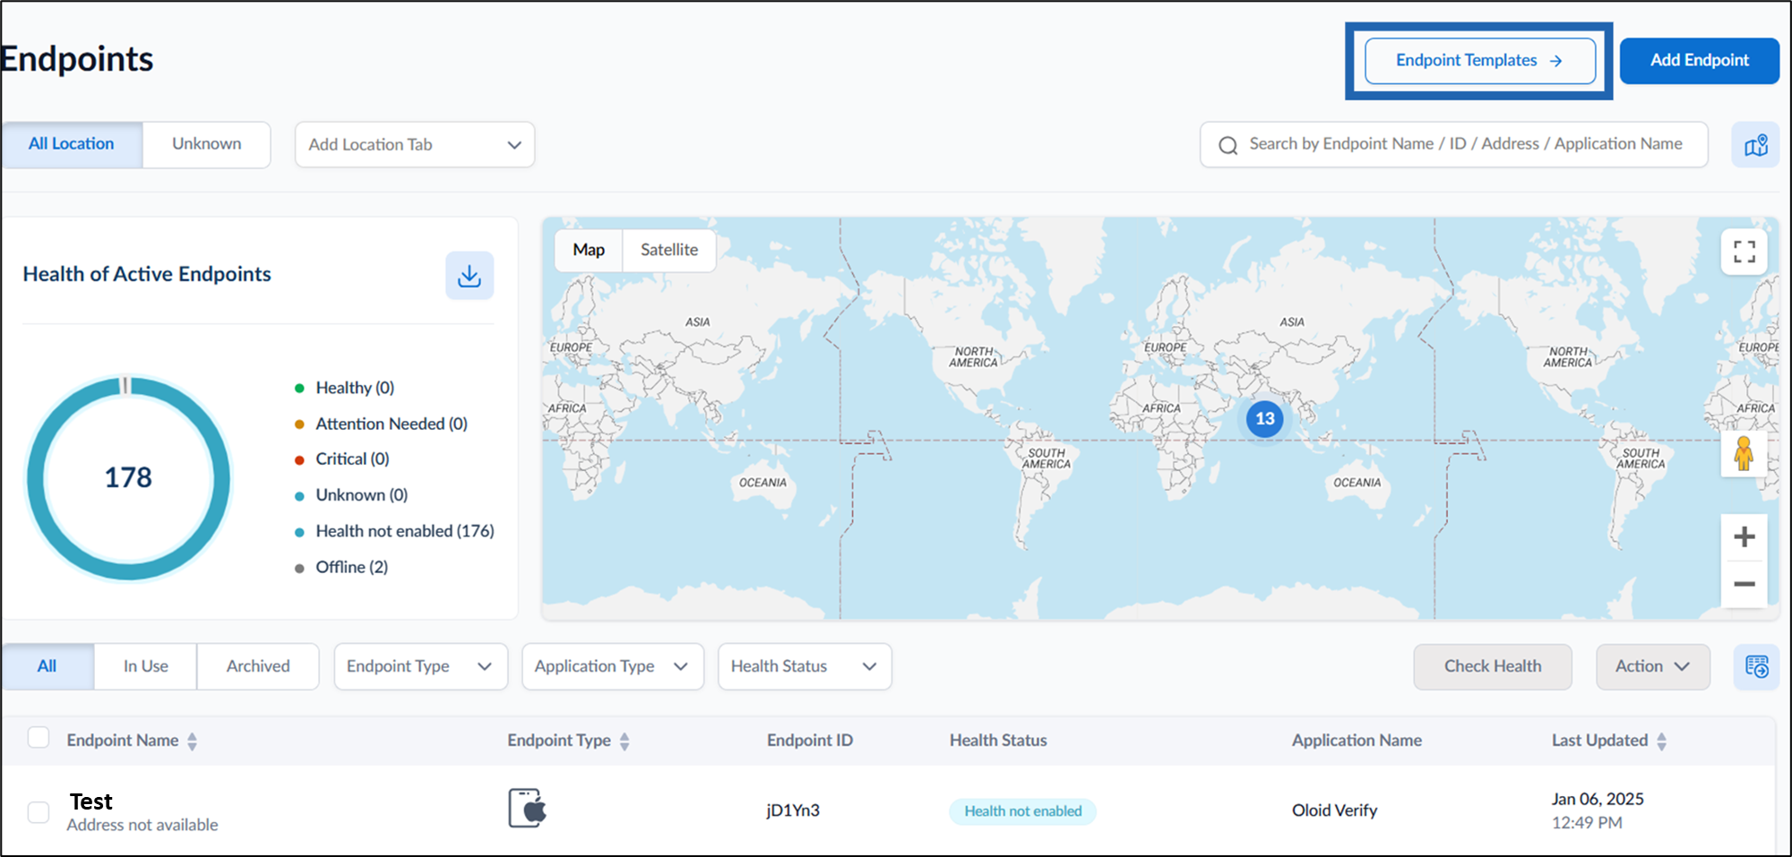Open the Test endpoint name

pyautogui.click(x=91, y=801)
